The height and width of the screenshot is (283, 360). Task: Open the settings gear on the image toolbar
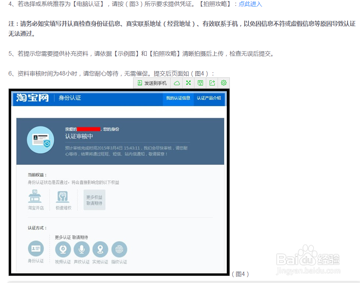click(x=224, y=83)
